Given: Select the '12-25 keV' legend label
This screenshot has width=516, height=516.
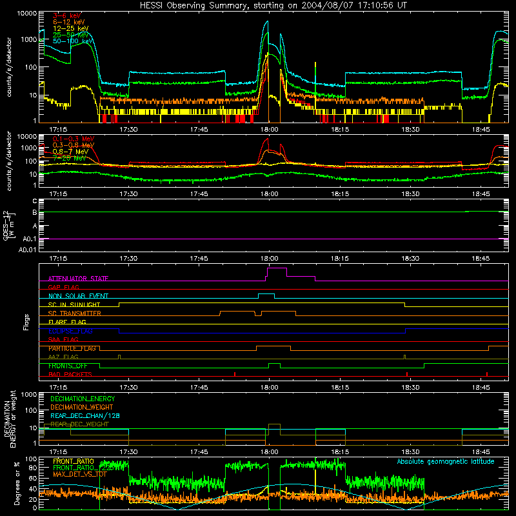Looking at the screenshot, I should [x=71, y=28].
